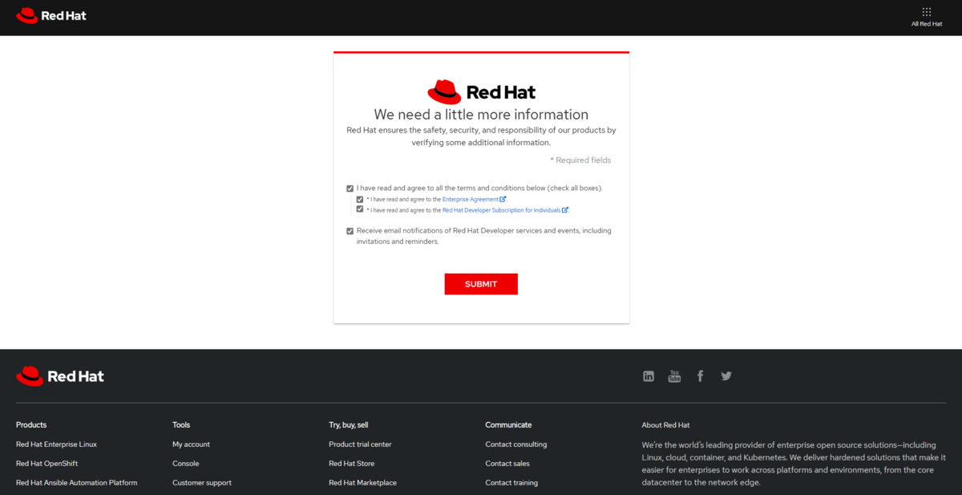Click the Products footer heading
This screenshot has width=962, height=495.
(x=31, y=425)
